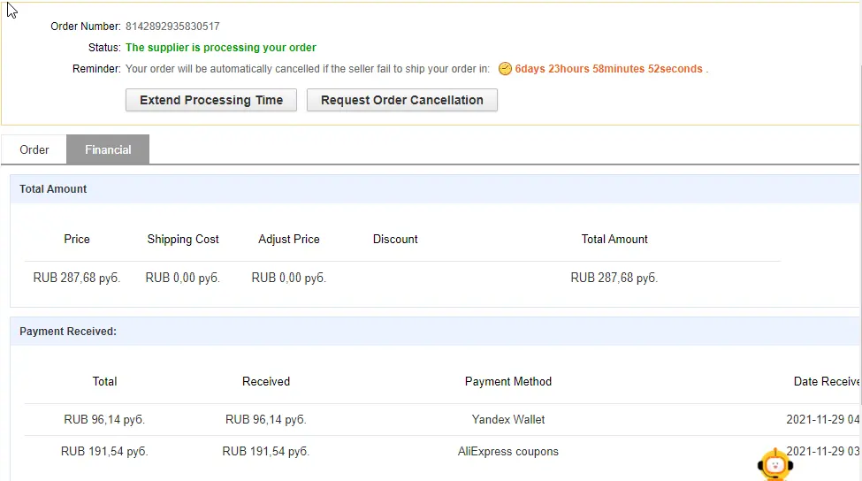This screenshot has width=862, height=481.
Task: Click the Discount column header
Action: [x=395, y=239]
